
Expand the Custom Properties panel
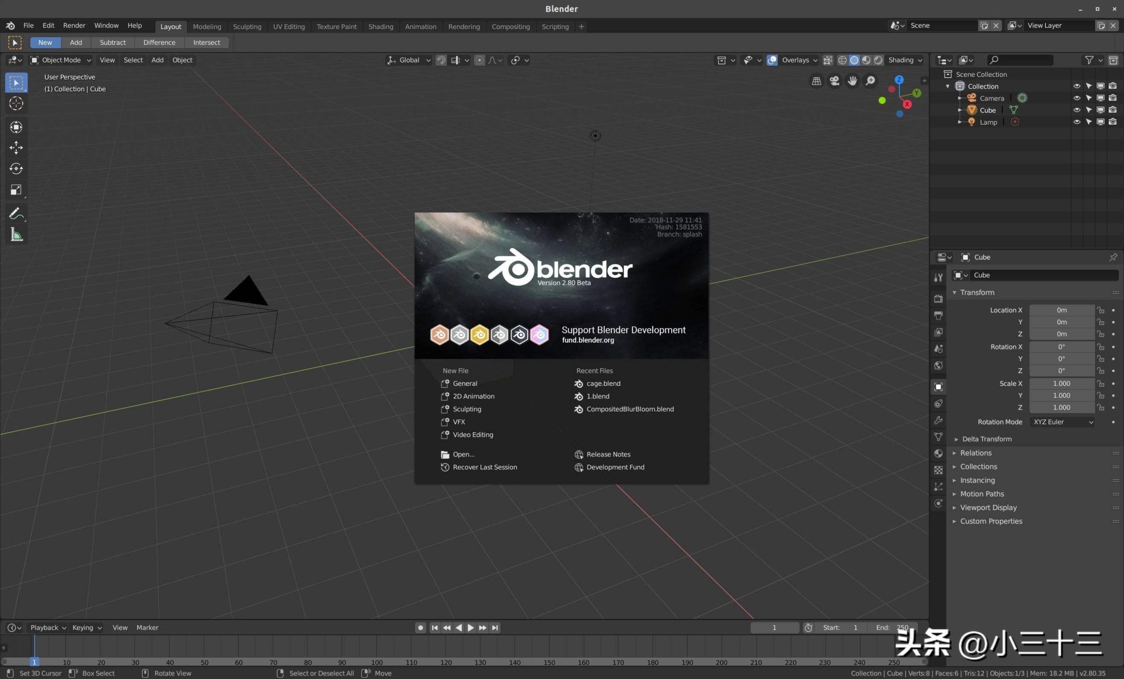[991, 521]
